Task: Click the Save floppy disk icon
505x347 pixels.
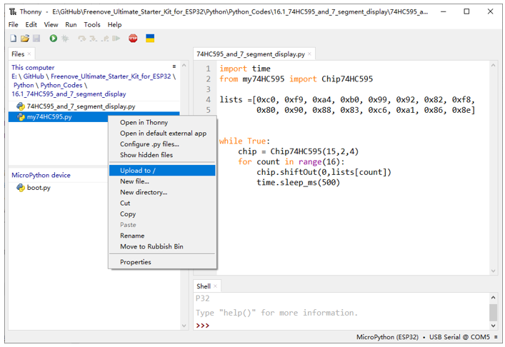Action: (x=36, y=39)
